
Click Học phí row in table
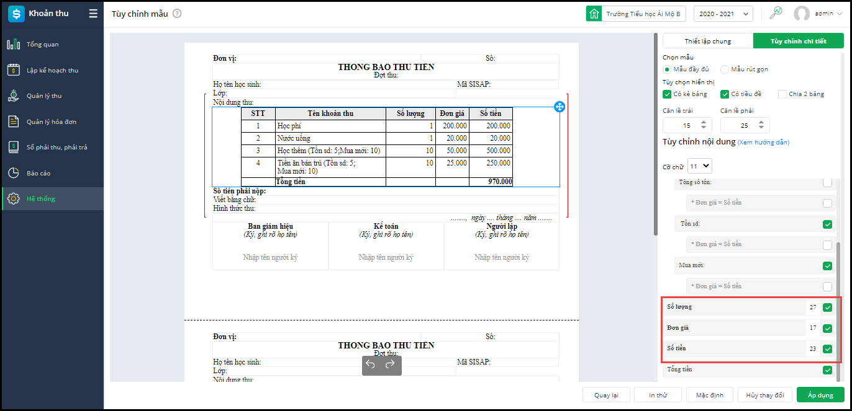coord(376,126)
